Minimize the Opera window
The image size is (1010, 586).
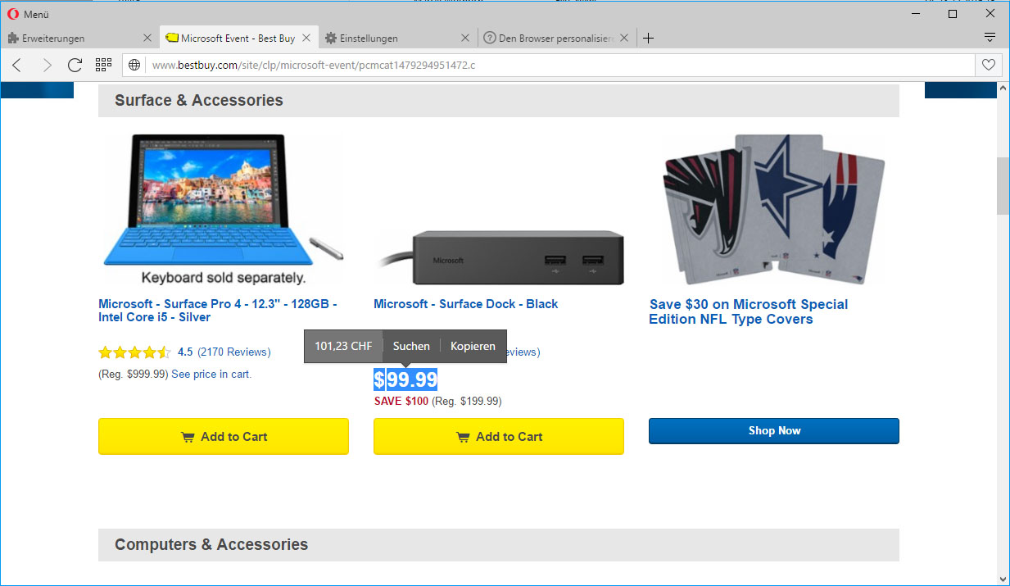pos(915,14)
